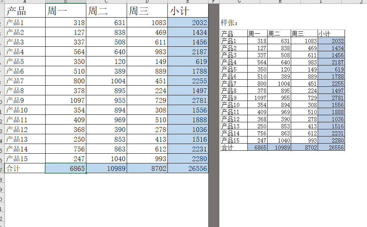Click value 619 in sample table
Screen dimensions: 367x227
pyautogui.click(x=331, y=69)
